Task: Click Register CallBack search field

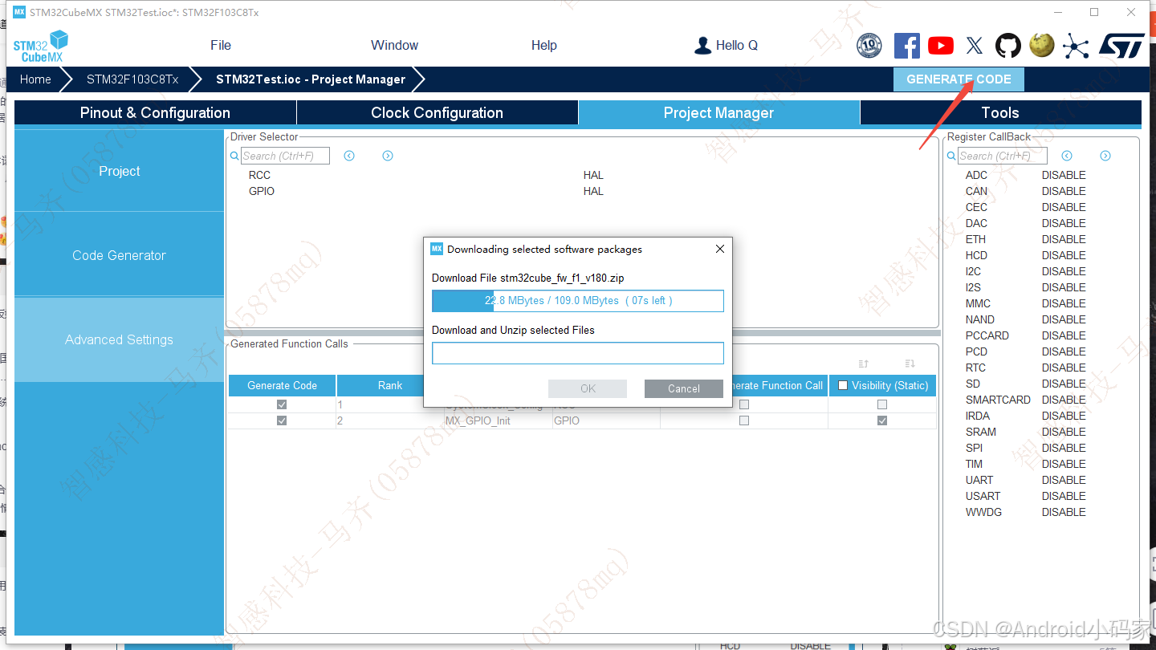Action: [x=1003, y=156]
